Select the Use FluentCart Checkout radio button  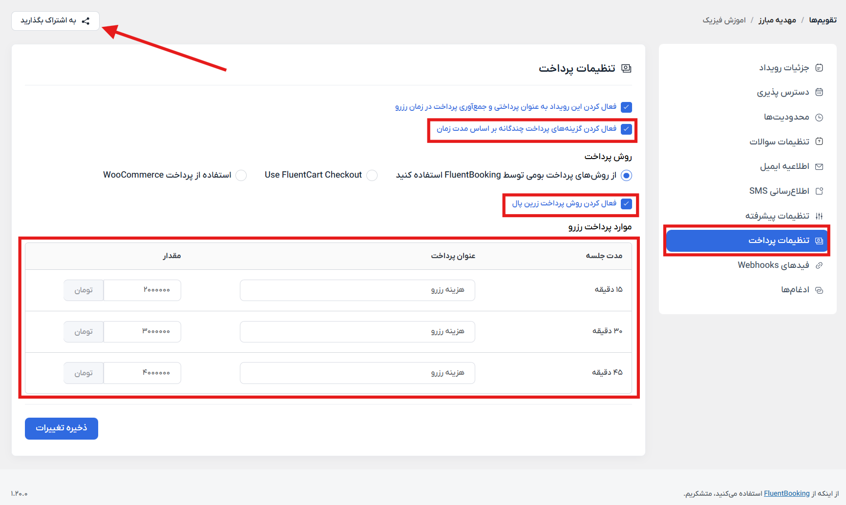pos(372,176)
